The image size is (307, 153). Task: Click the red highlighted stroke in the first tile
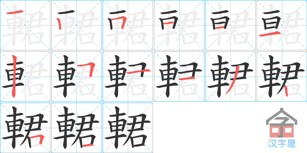(15, 12)
